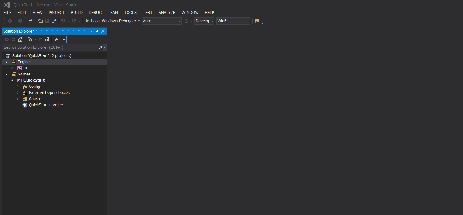Open the toolbar overflow options arrow
463x215 pixels.
point(262,23)
